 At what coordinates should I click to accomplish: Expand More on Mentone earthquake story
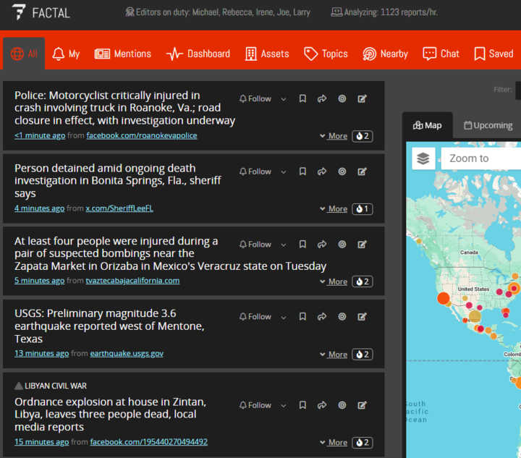pos(334,355)
